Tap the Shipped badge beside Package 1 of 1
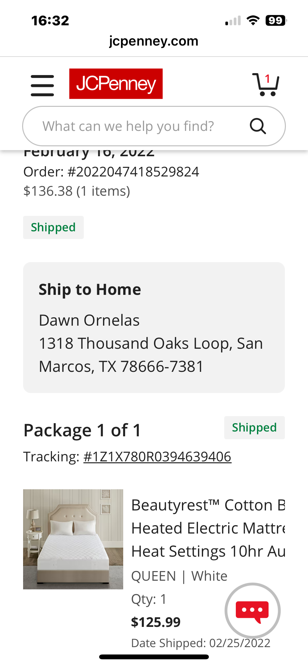The height and width of the screenshot is (667, 308). tap(254, 428)
